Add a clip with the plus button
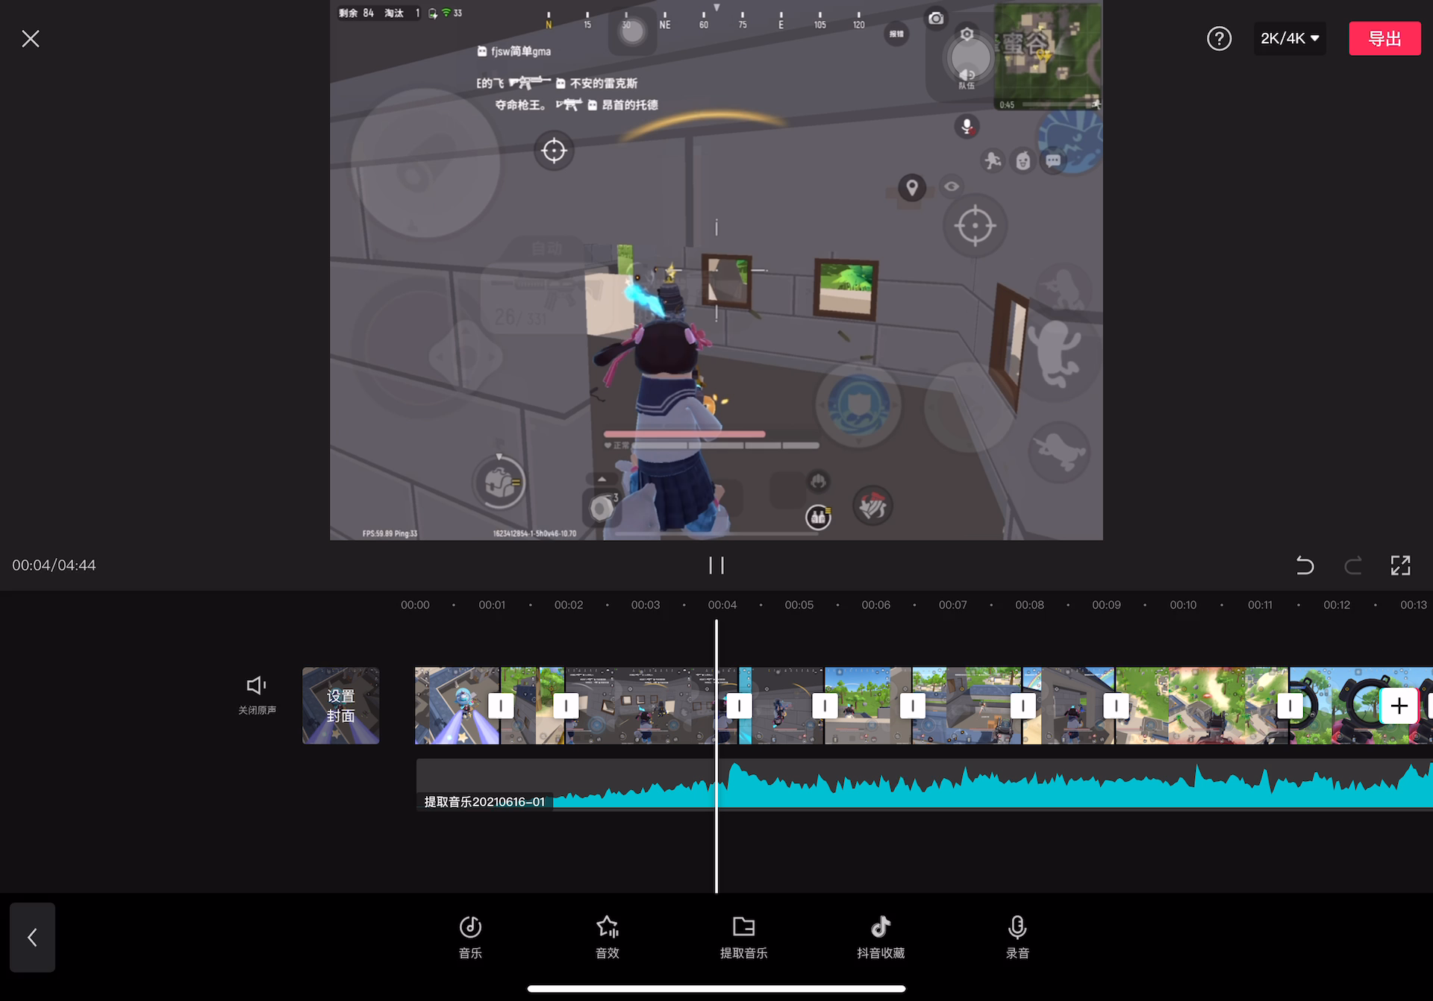Image resolution: width=1433 pixels, height=1001 pixels. 1399,706
